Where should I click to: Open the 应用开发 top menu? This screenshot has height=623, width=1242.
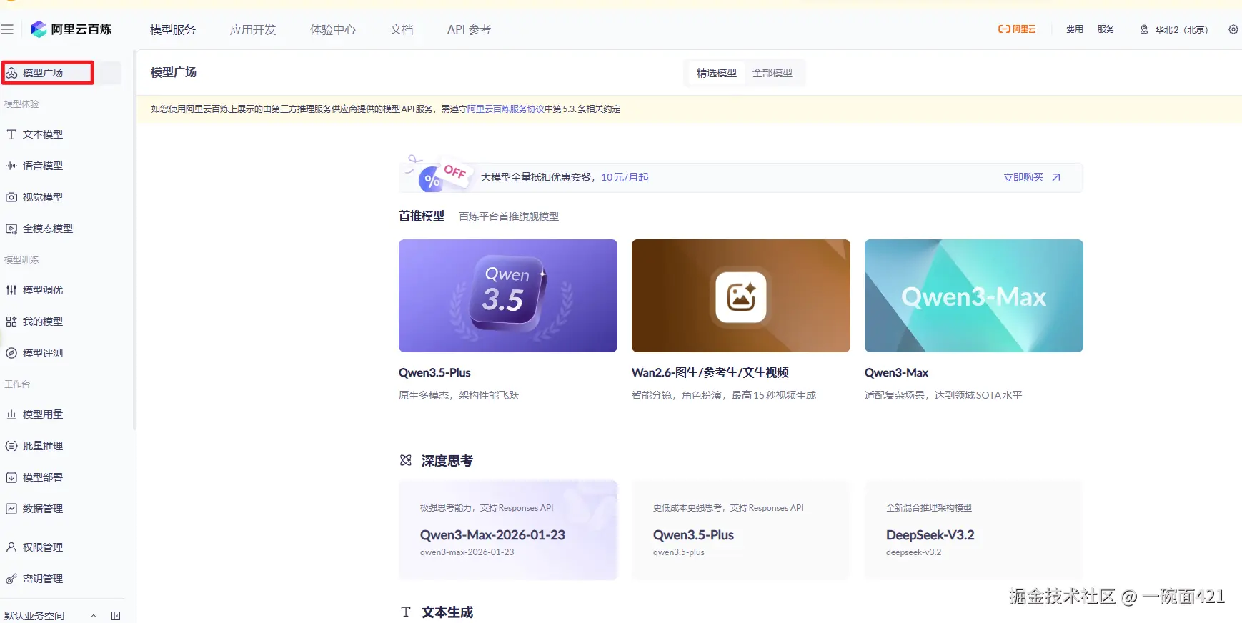[x=253, y=29]
